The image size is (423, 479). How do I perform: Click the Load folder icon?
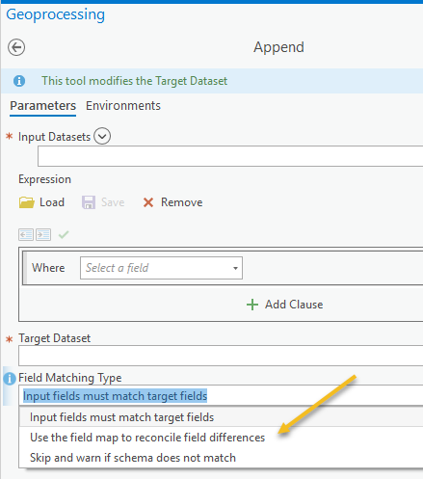pyautogui.click(x=27, y=202)
